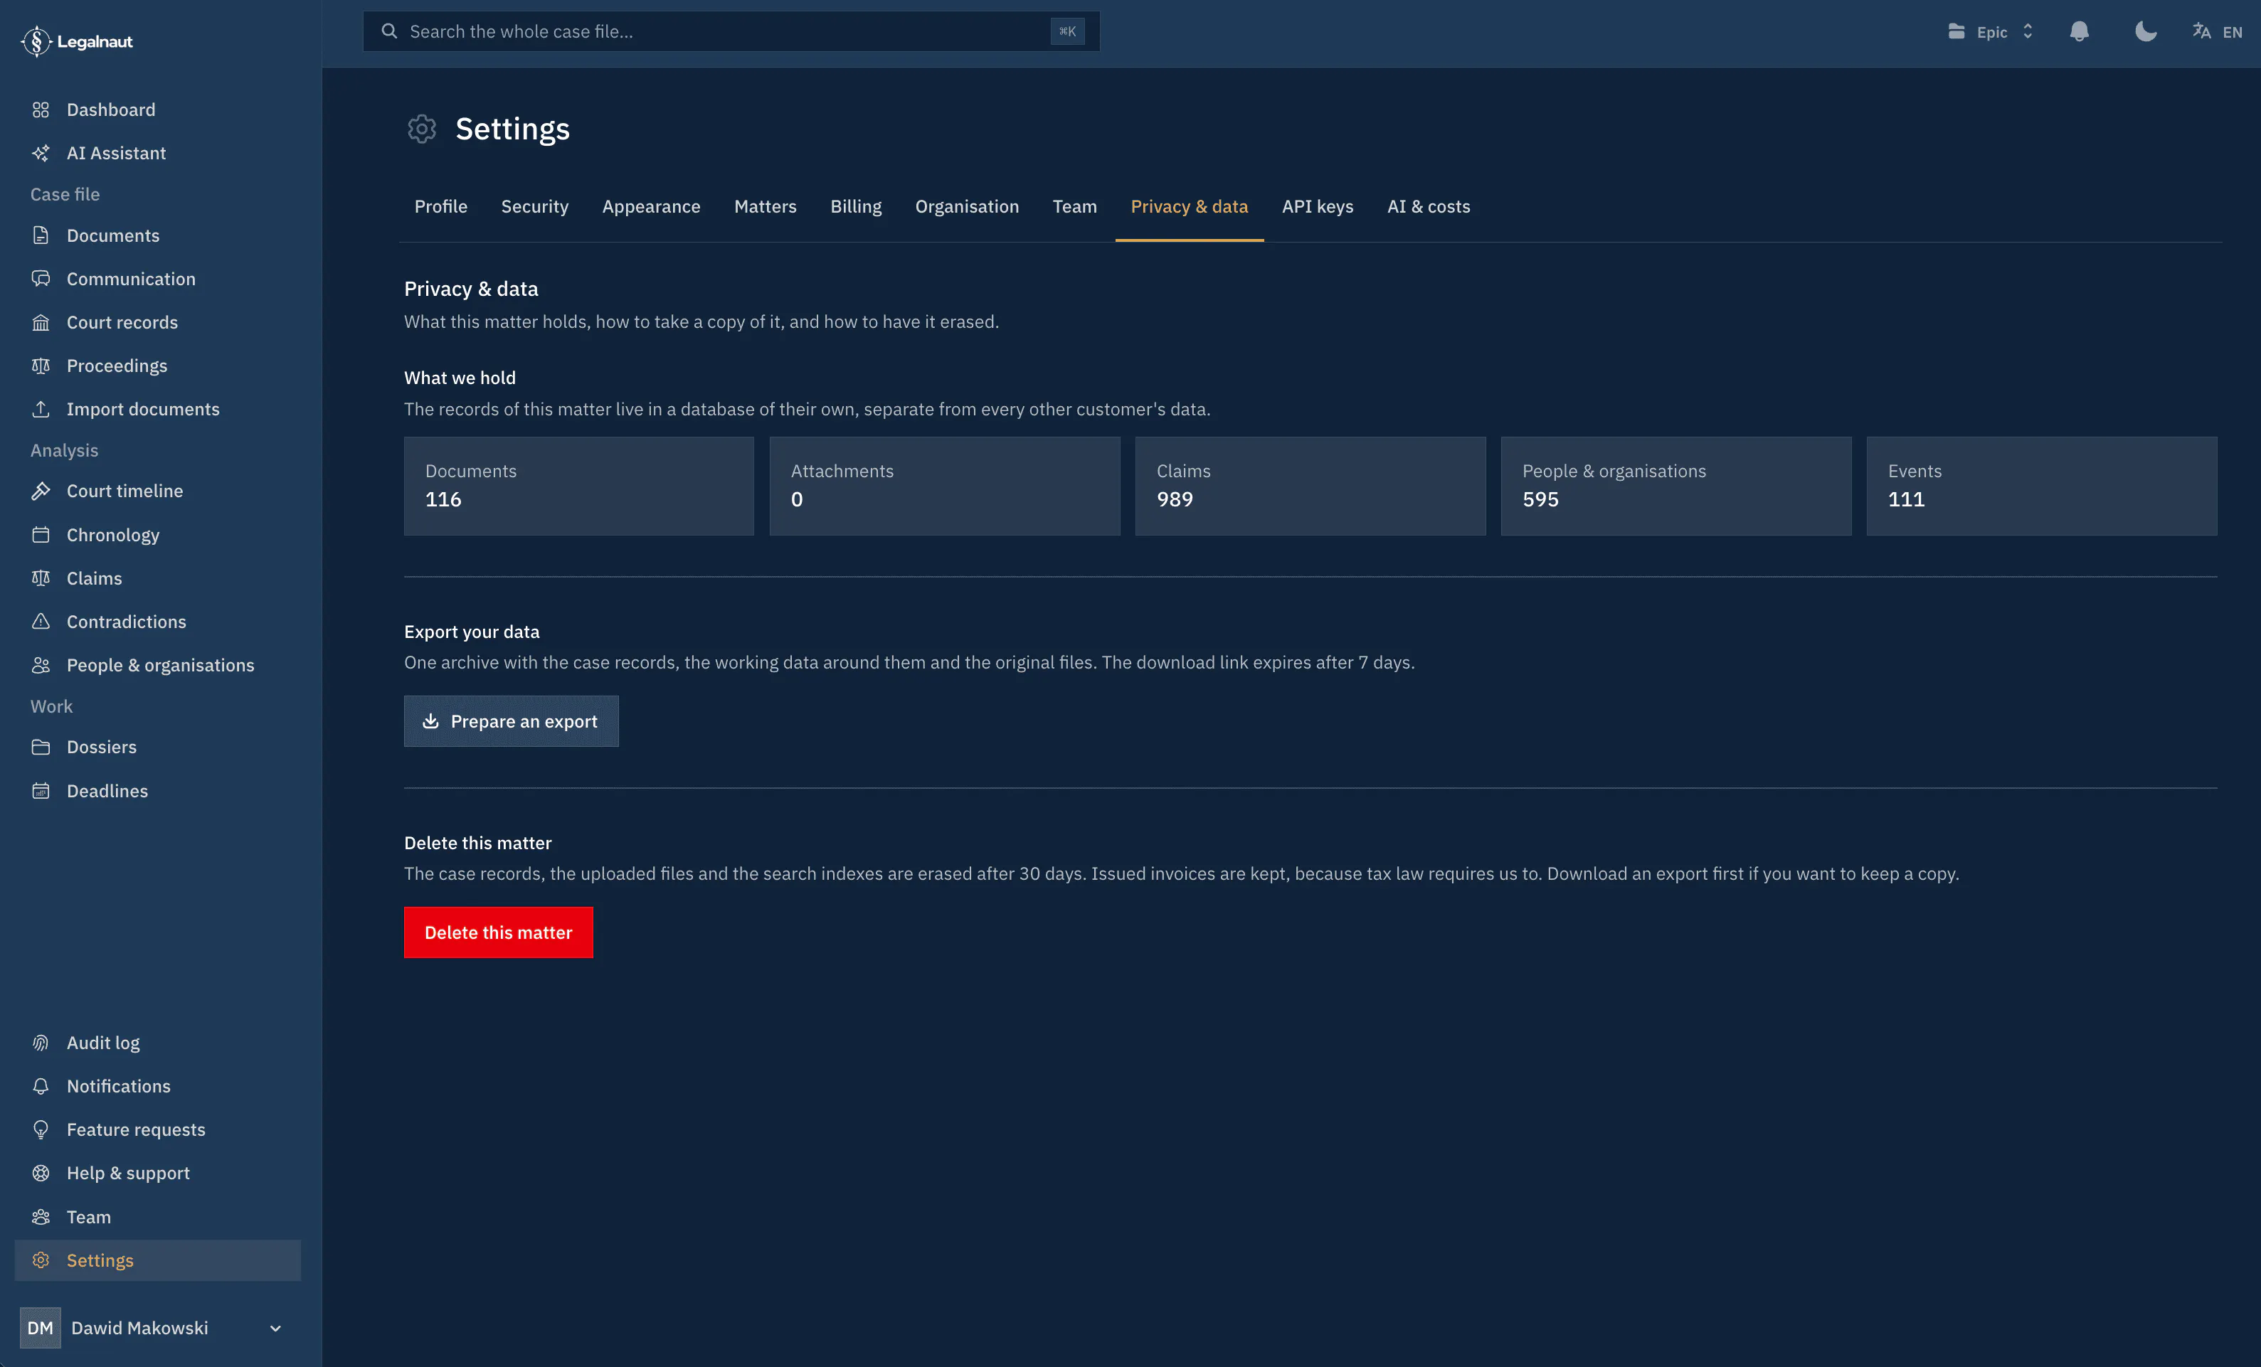Open the Epic matter switcher dropdown
This screenshot has height=1367, width=2261.
[1991, 31]
